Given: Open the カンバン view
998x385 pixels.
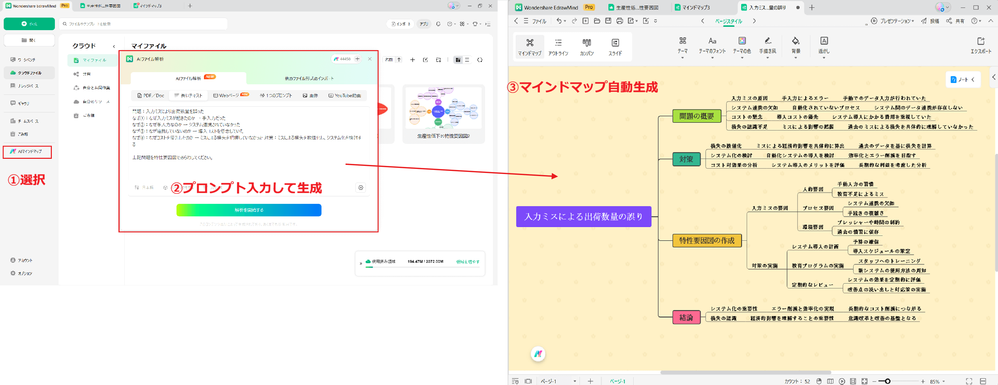Looking at the screenshot, I should pos(586,46).
